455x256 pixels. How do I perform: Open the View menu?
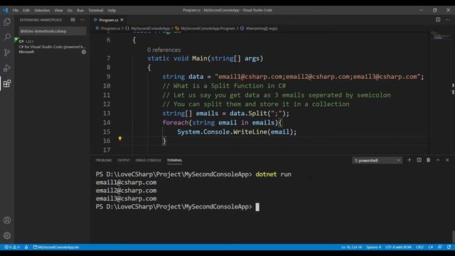58,10
